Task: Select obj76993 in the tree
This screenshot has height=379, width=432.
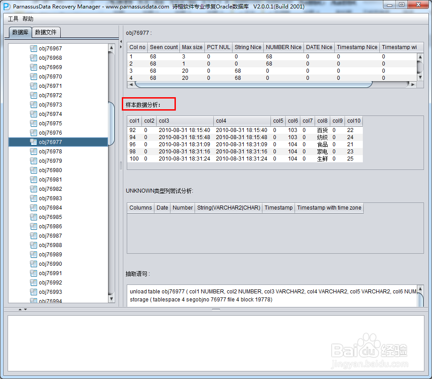Action: click(50, 292)
